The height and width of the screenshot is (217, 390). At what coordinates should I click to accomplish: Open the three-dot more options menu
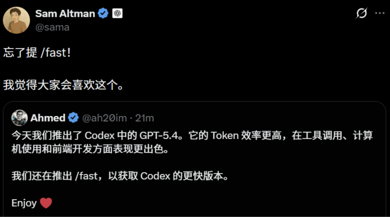(x=380, y=13)
